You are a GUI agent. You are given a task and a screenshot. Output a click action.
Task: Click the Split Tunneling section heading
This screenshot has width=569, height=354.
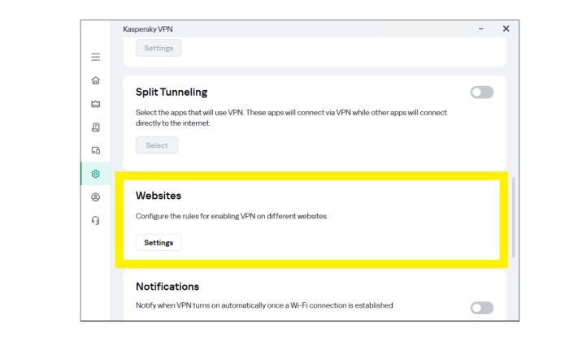tap(172, 92)
